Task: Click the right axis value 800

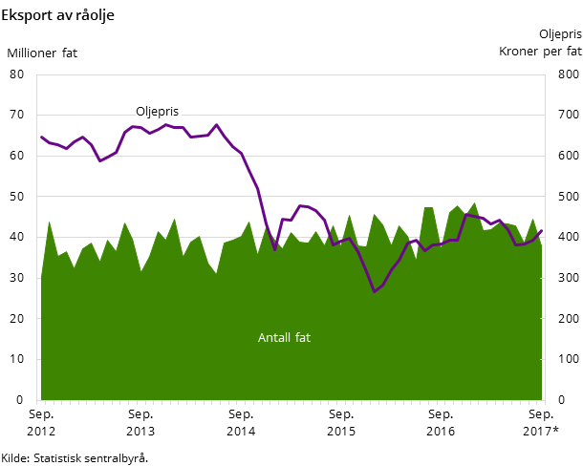Action: [569, 74]
